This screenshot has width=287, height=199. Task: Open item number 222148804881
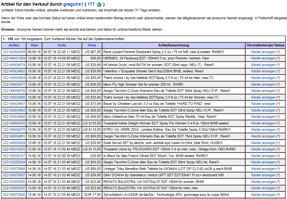pos(14,136)
